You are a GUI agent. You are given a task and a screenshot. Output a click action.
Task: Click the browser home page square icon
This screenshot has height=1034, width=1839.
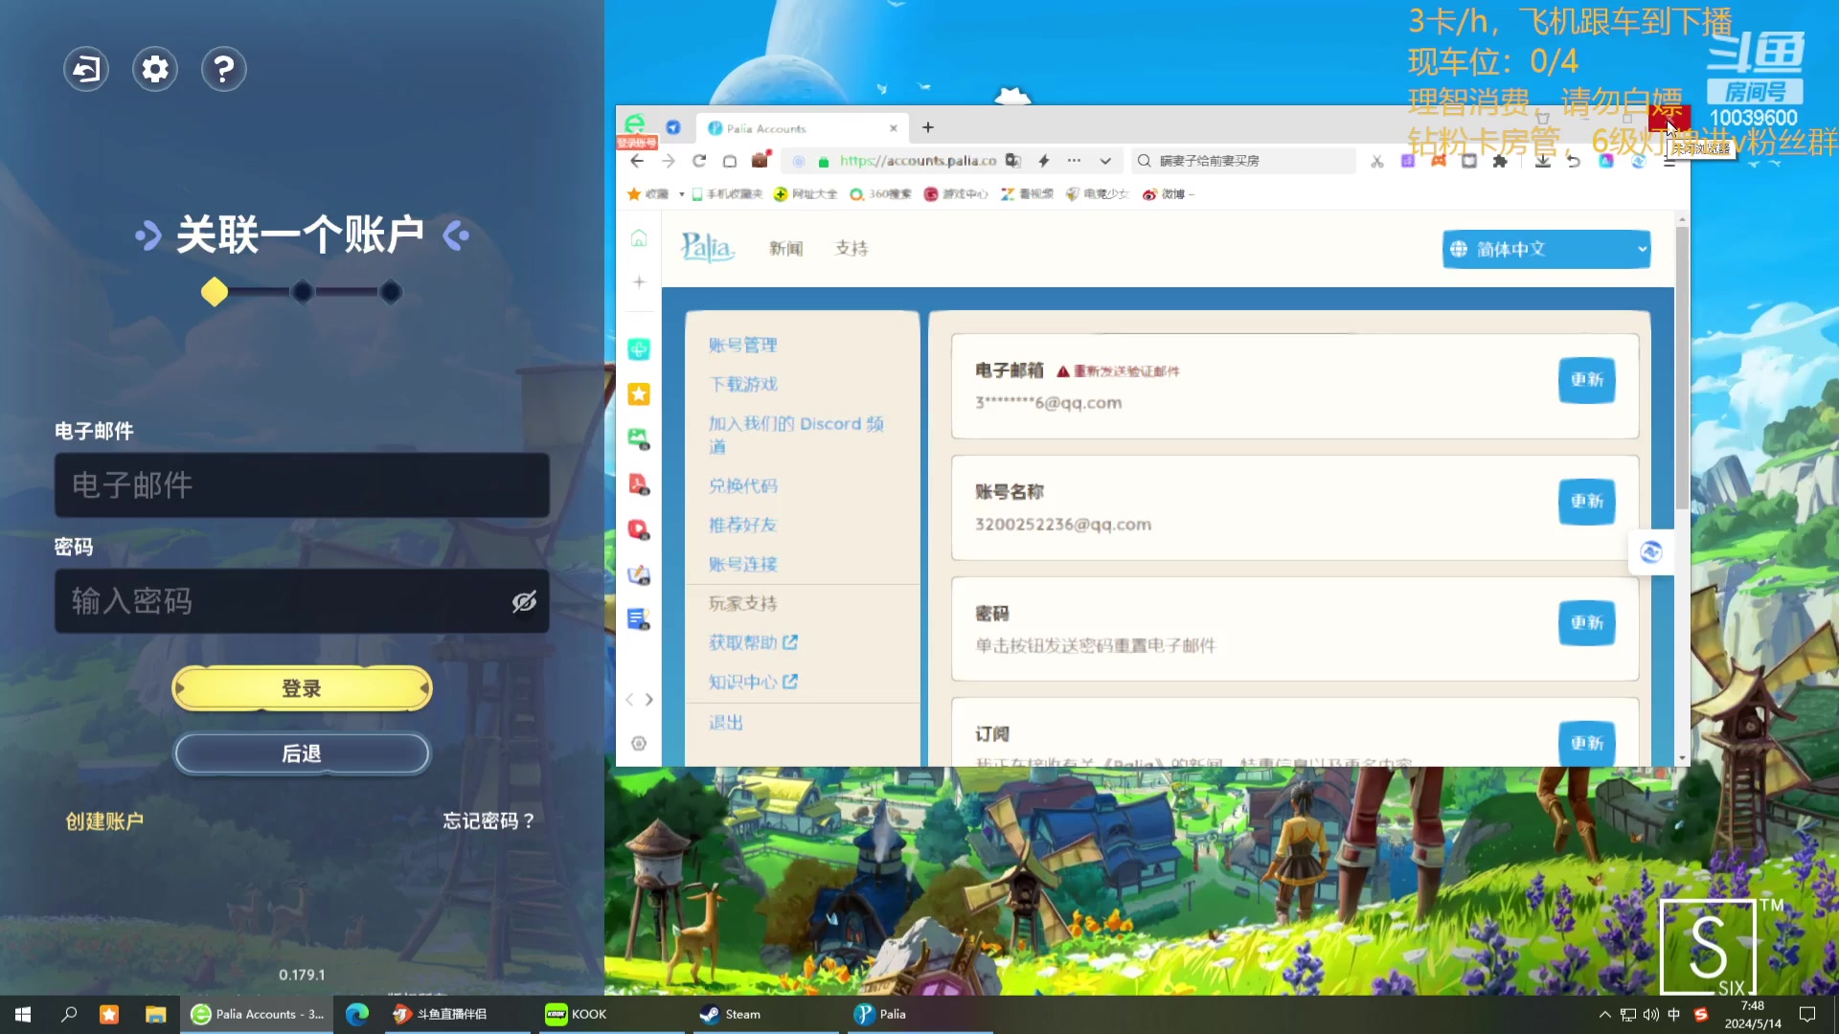730,161
